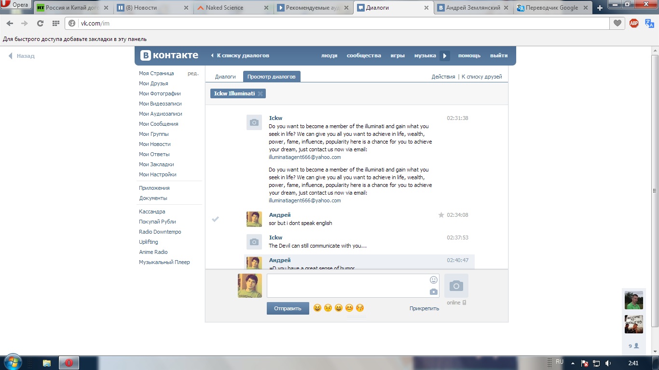Open the Действия actions menu
Viewport: 659px width, 370px height.
coord(443,77)
